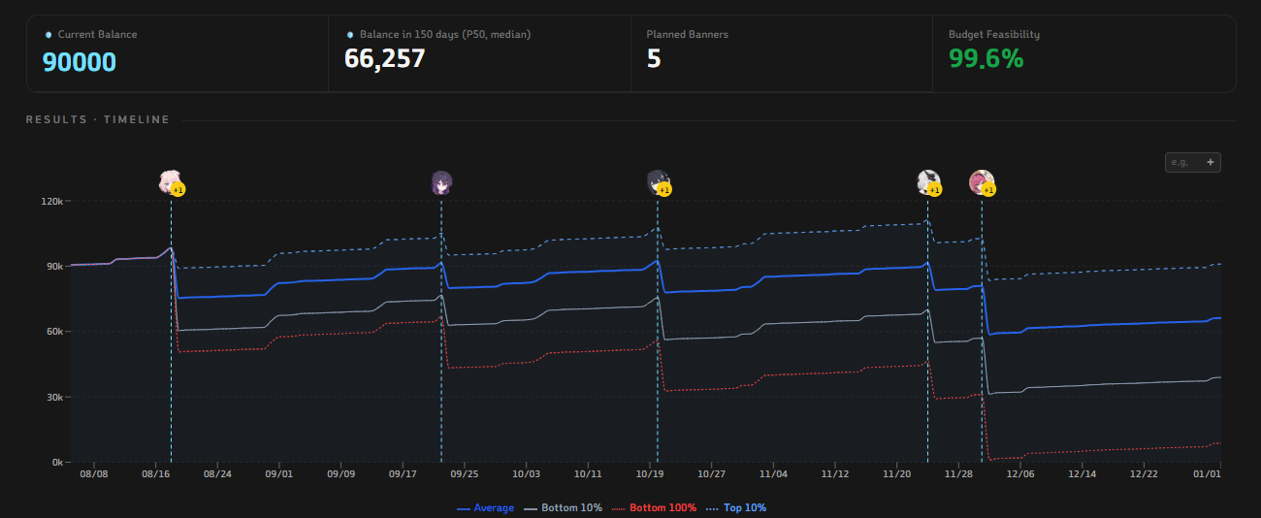Click the +1 badge on pink-haired avatar
This screenshot has height=518, width=1261.
tap(178, 189)
